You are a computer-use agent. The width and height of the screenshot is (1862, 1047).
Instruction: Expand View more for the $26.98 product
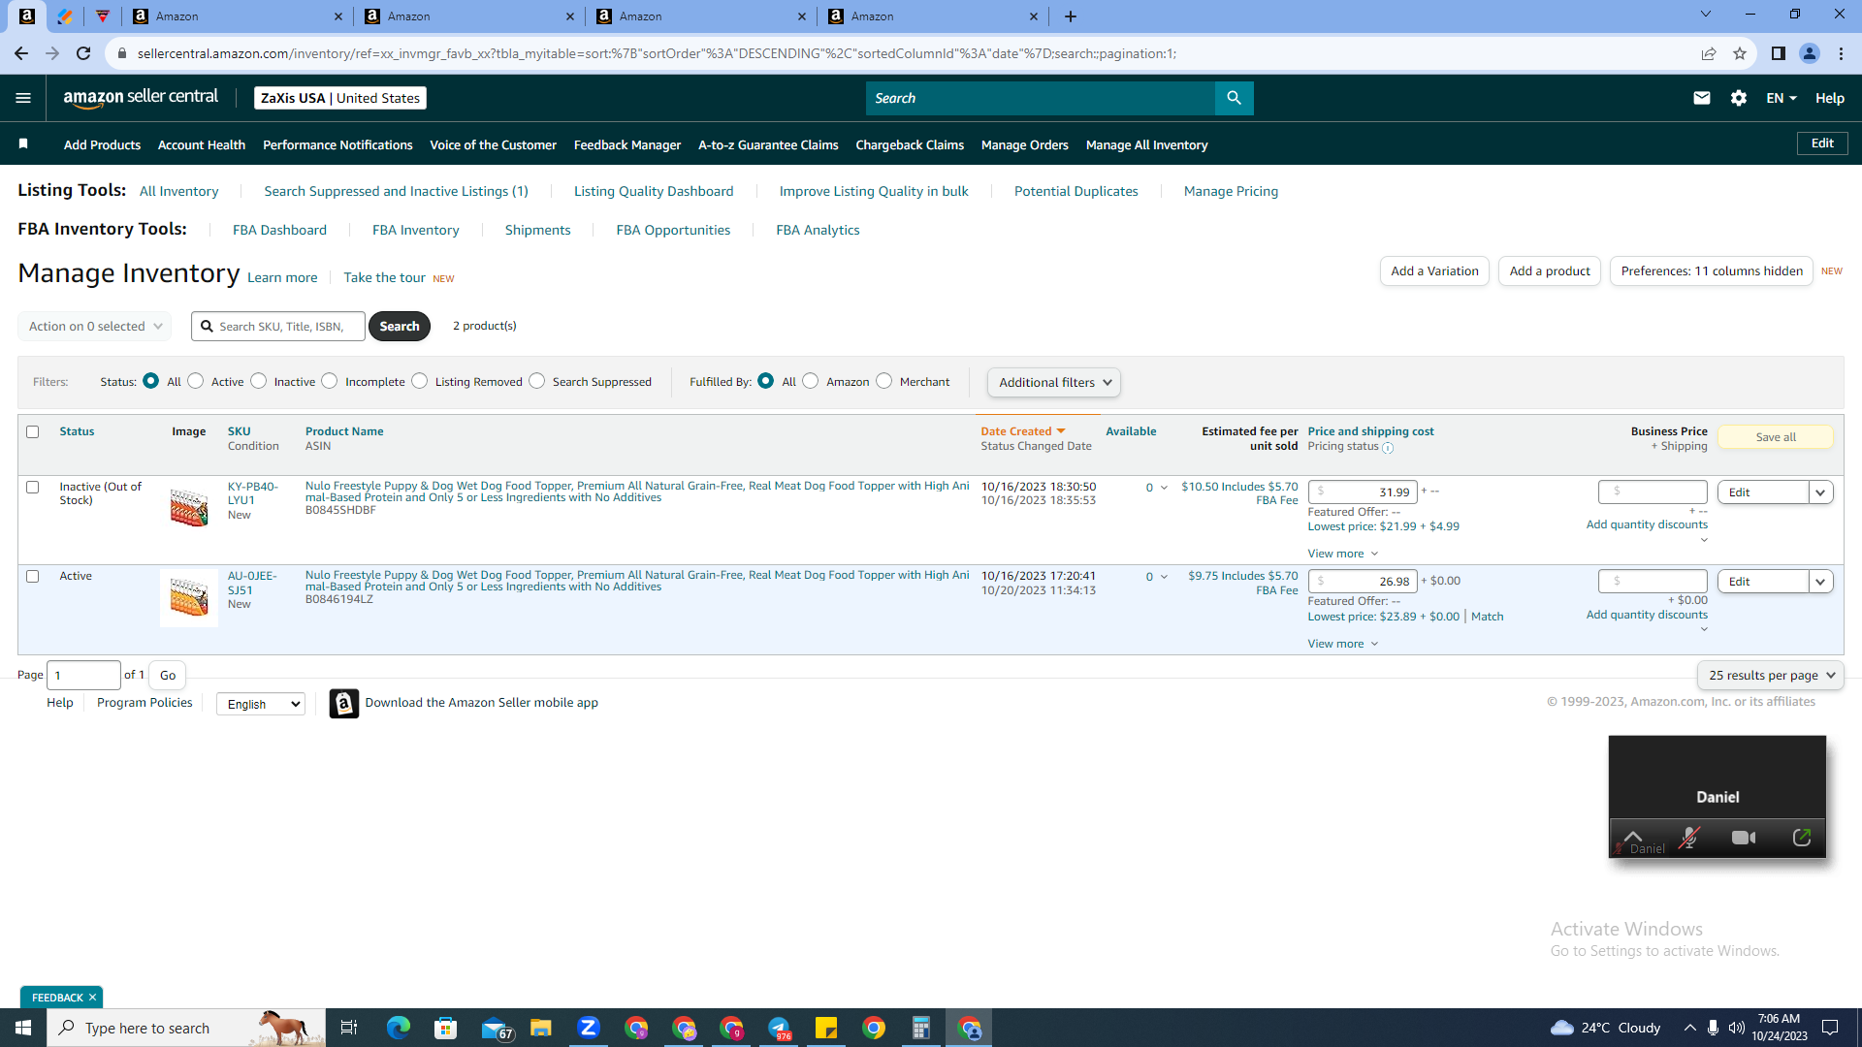point(1343,645)
